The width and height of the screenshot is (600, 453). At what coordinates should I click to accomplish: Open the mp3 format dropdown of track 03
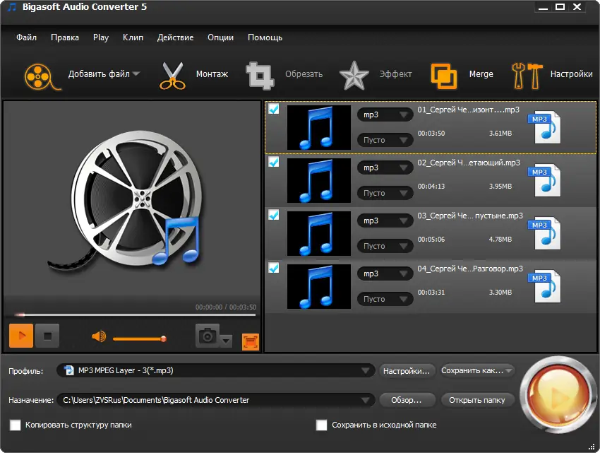[x=385, y=220]
